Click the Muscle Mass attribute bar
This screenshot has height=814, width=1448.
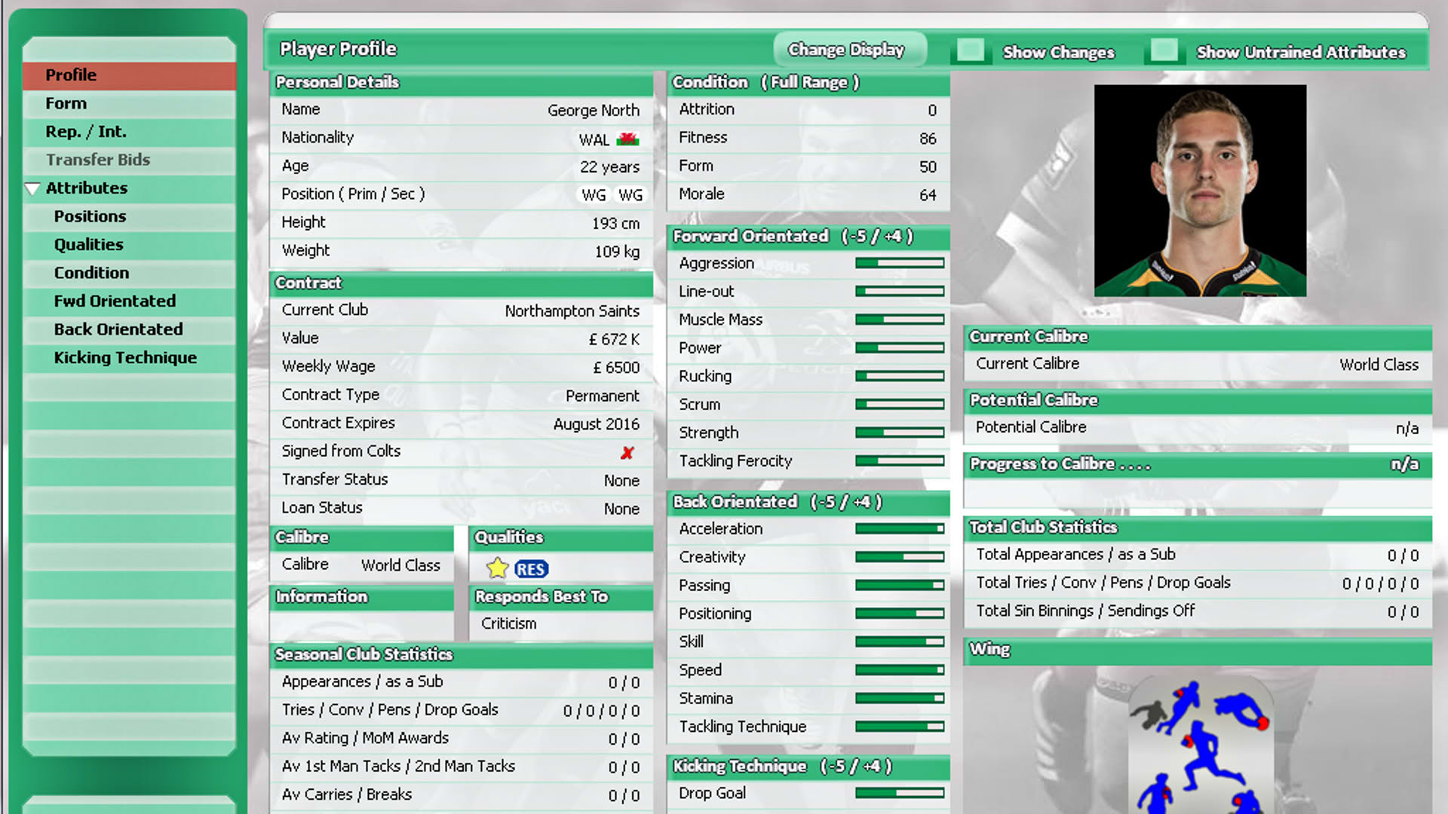coord(899,320)
